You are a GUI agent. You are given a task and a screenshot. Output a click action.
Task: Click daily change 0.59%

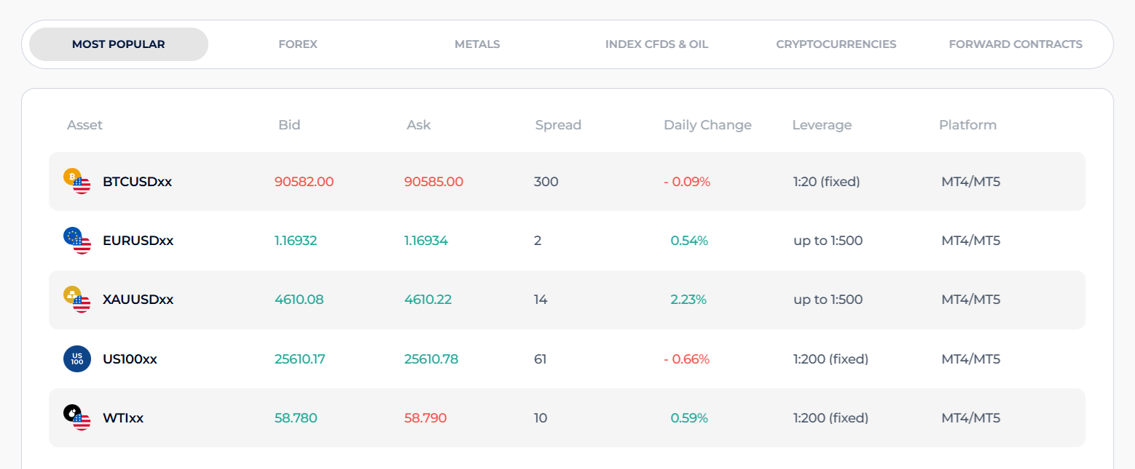689,418
